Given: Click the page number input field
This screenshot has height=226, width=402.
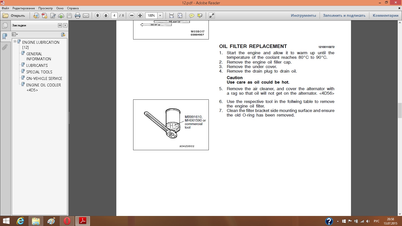Looking at the screenshot, I should click(114, 16).
